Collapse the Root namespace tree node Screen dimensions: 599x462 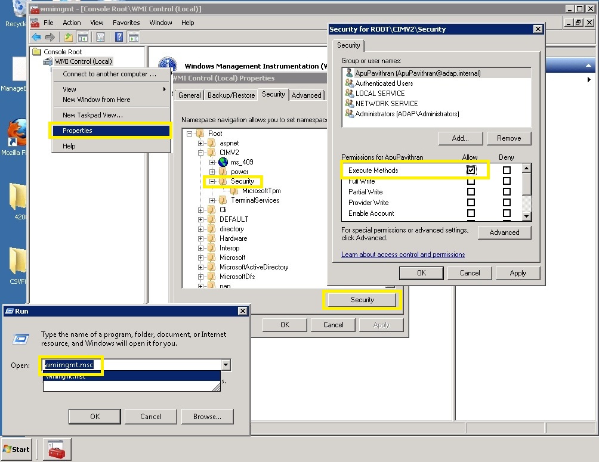coord(190,134)
